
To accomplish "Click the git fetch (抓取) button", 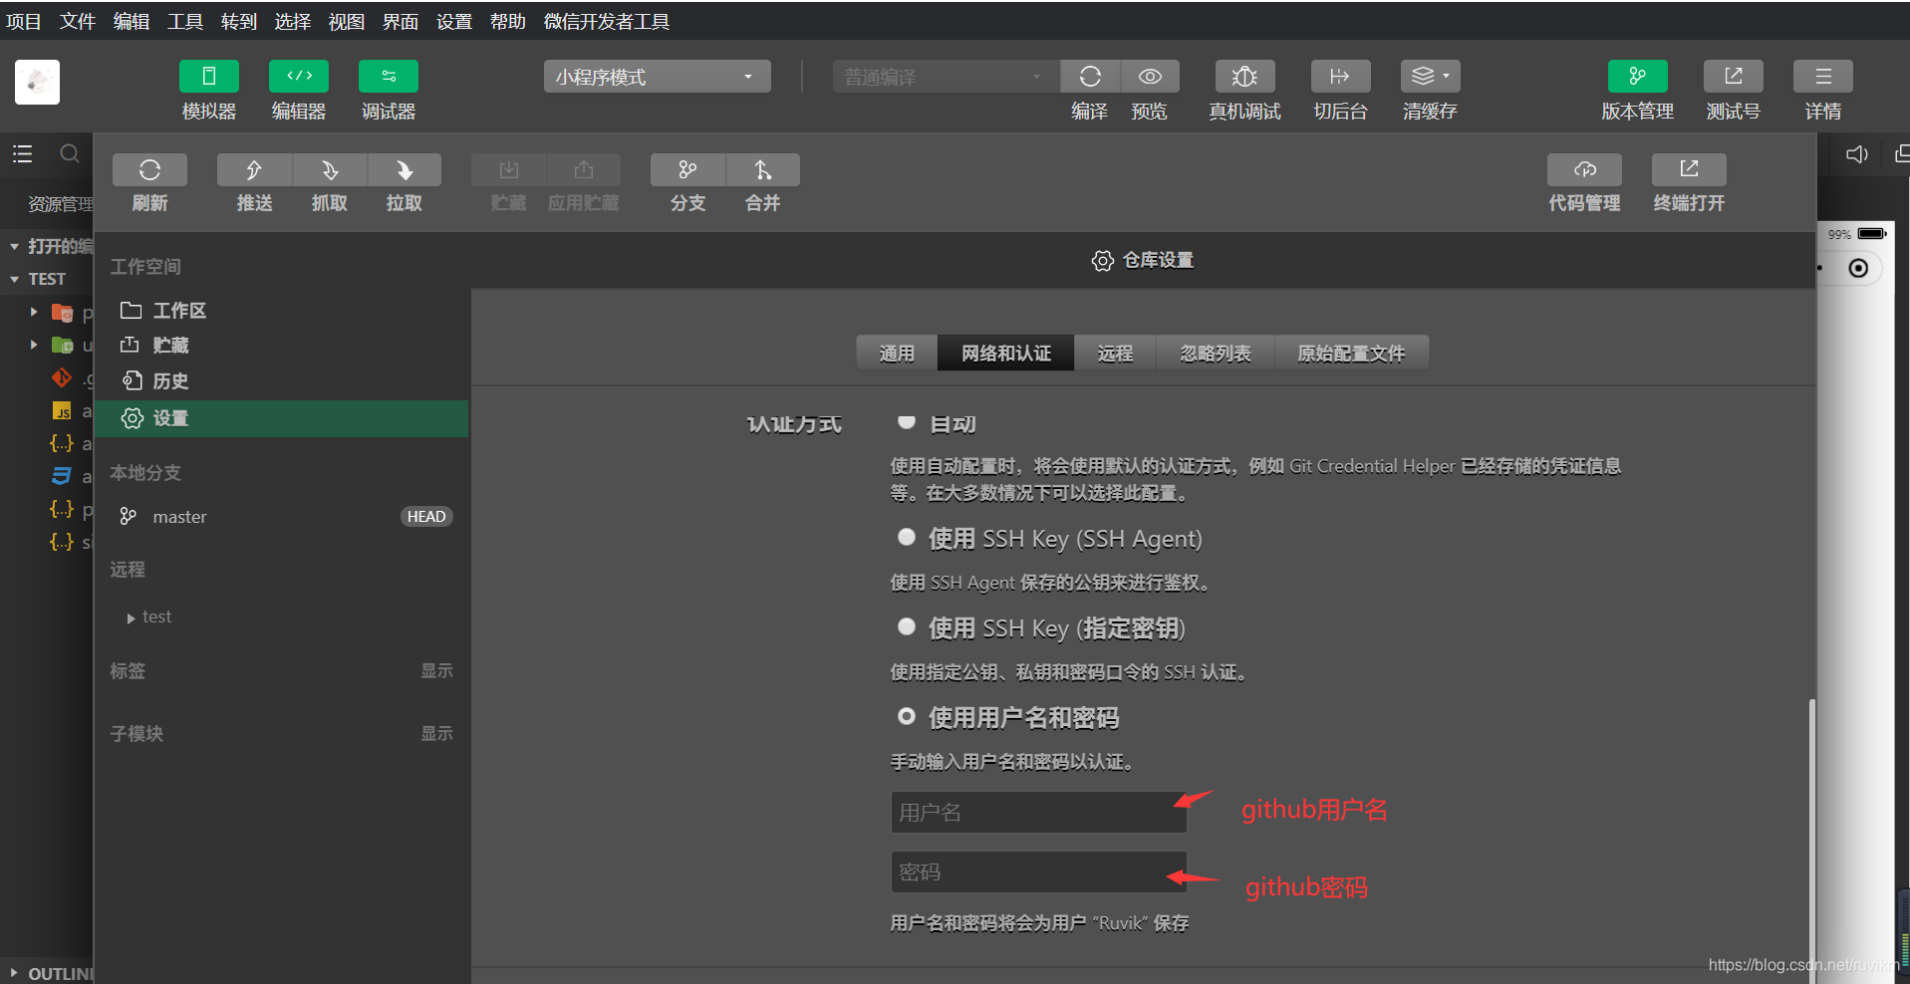I will [330, 169].
